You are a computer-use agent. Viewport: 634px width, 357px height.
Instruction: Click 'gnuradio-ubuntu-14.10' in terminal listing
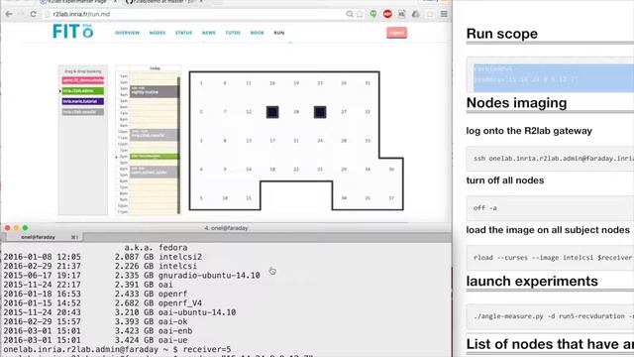(209, 276)
